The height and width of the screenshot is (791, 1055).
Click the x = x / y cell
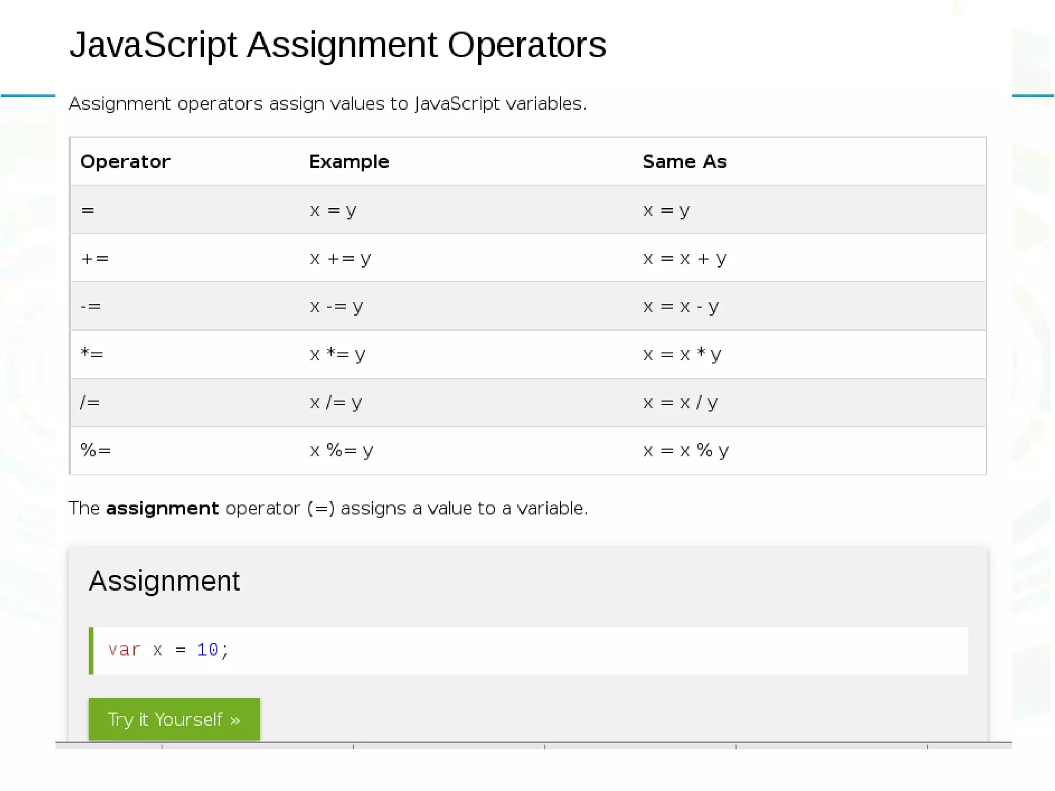point(680,402)
